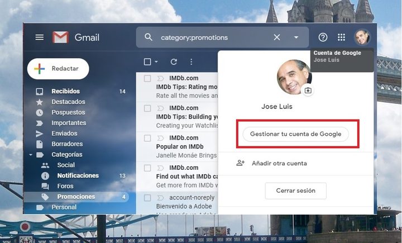Image resolution: width=402 pixels, height=243 pixels.
Task: Show search options dropdown arrow
Action: coord(296,37)
